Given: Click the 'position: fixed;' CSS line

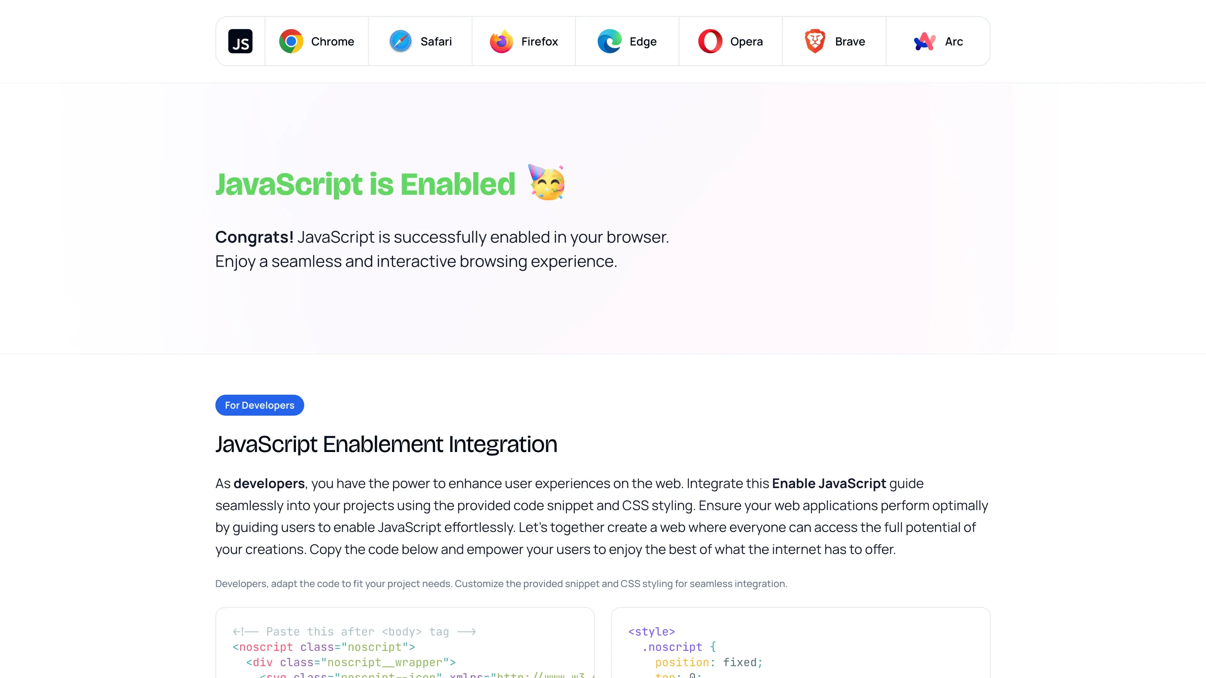Looking at the screenshot, I should coord(709,663).
